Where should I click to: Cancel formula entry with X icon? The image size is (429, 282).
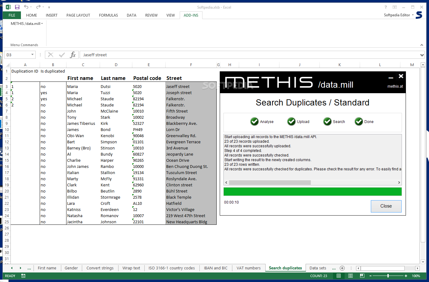(x=51, y=55)
